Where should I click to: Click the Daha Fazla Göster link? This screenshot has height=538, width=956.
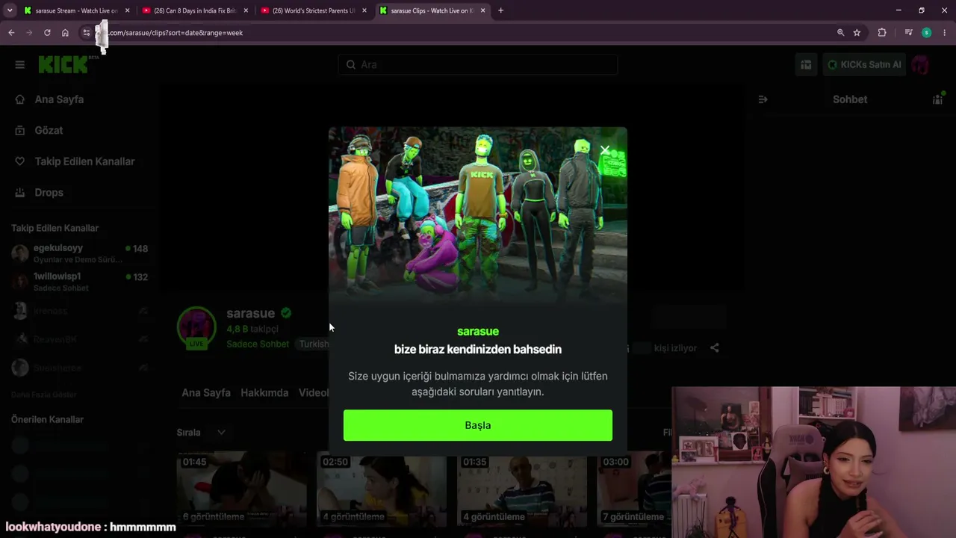(44, 395)
